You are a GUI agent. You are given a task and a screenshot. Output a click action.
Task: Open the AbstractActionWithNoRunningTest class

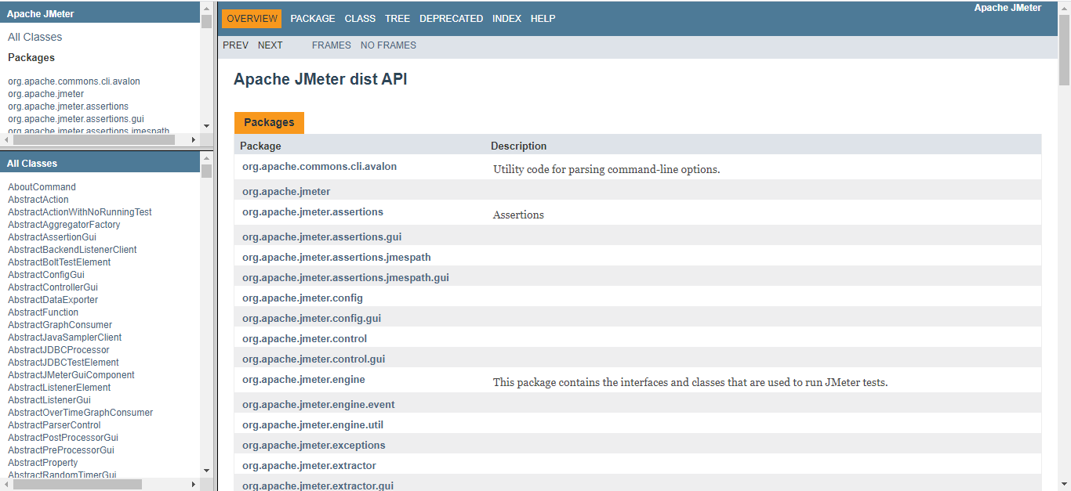click(80, 212)
